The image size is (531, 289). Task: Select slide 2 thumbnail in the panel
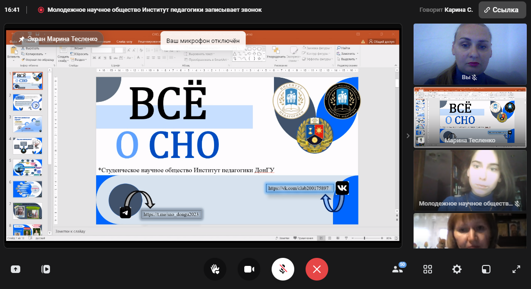pos(27,102)
